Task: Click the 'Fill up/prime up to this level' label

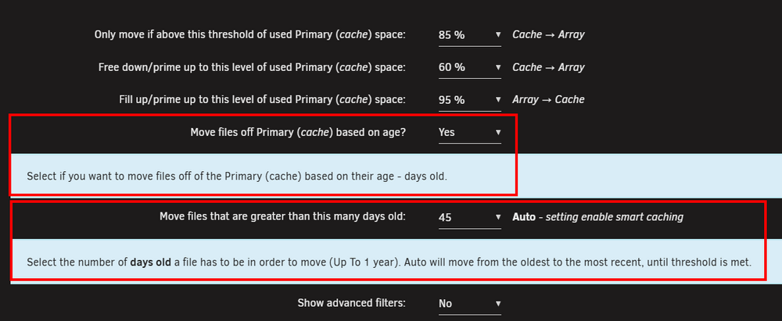Action: (x=262, y=100)
